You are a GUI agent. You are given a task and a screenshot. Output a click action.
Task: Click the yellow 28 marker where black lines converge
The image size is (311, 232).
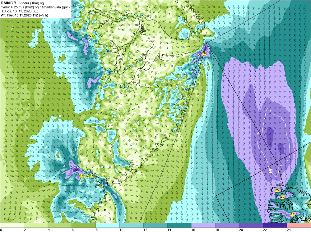[204, 53]
